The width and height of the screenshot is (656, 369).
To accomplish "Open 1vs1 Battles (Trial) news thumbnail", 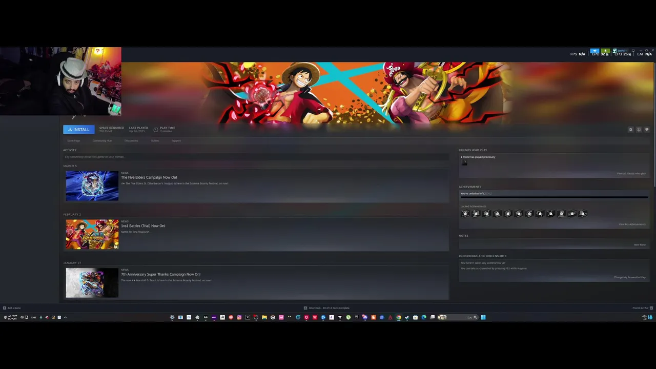I will coord(92,234).
